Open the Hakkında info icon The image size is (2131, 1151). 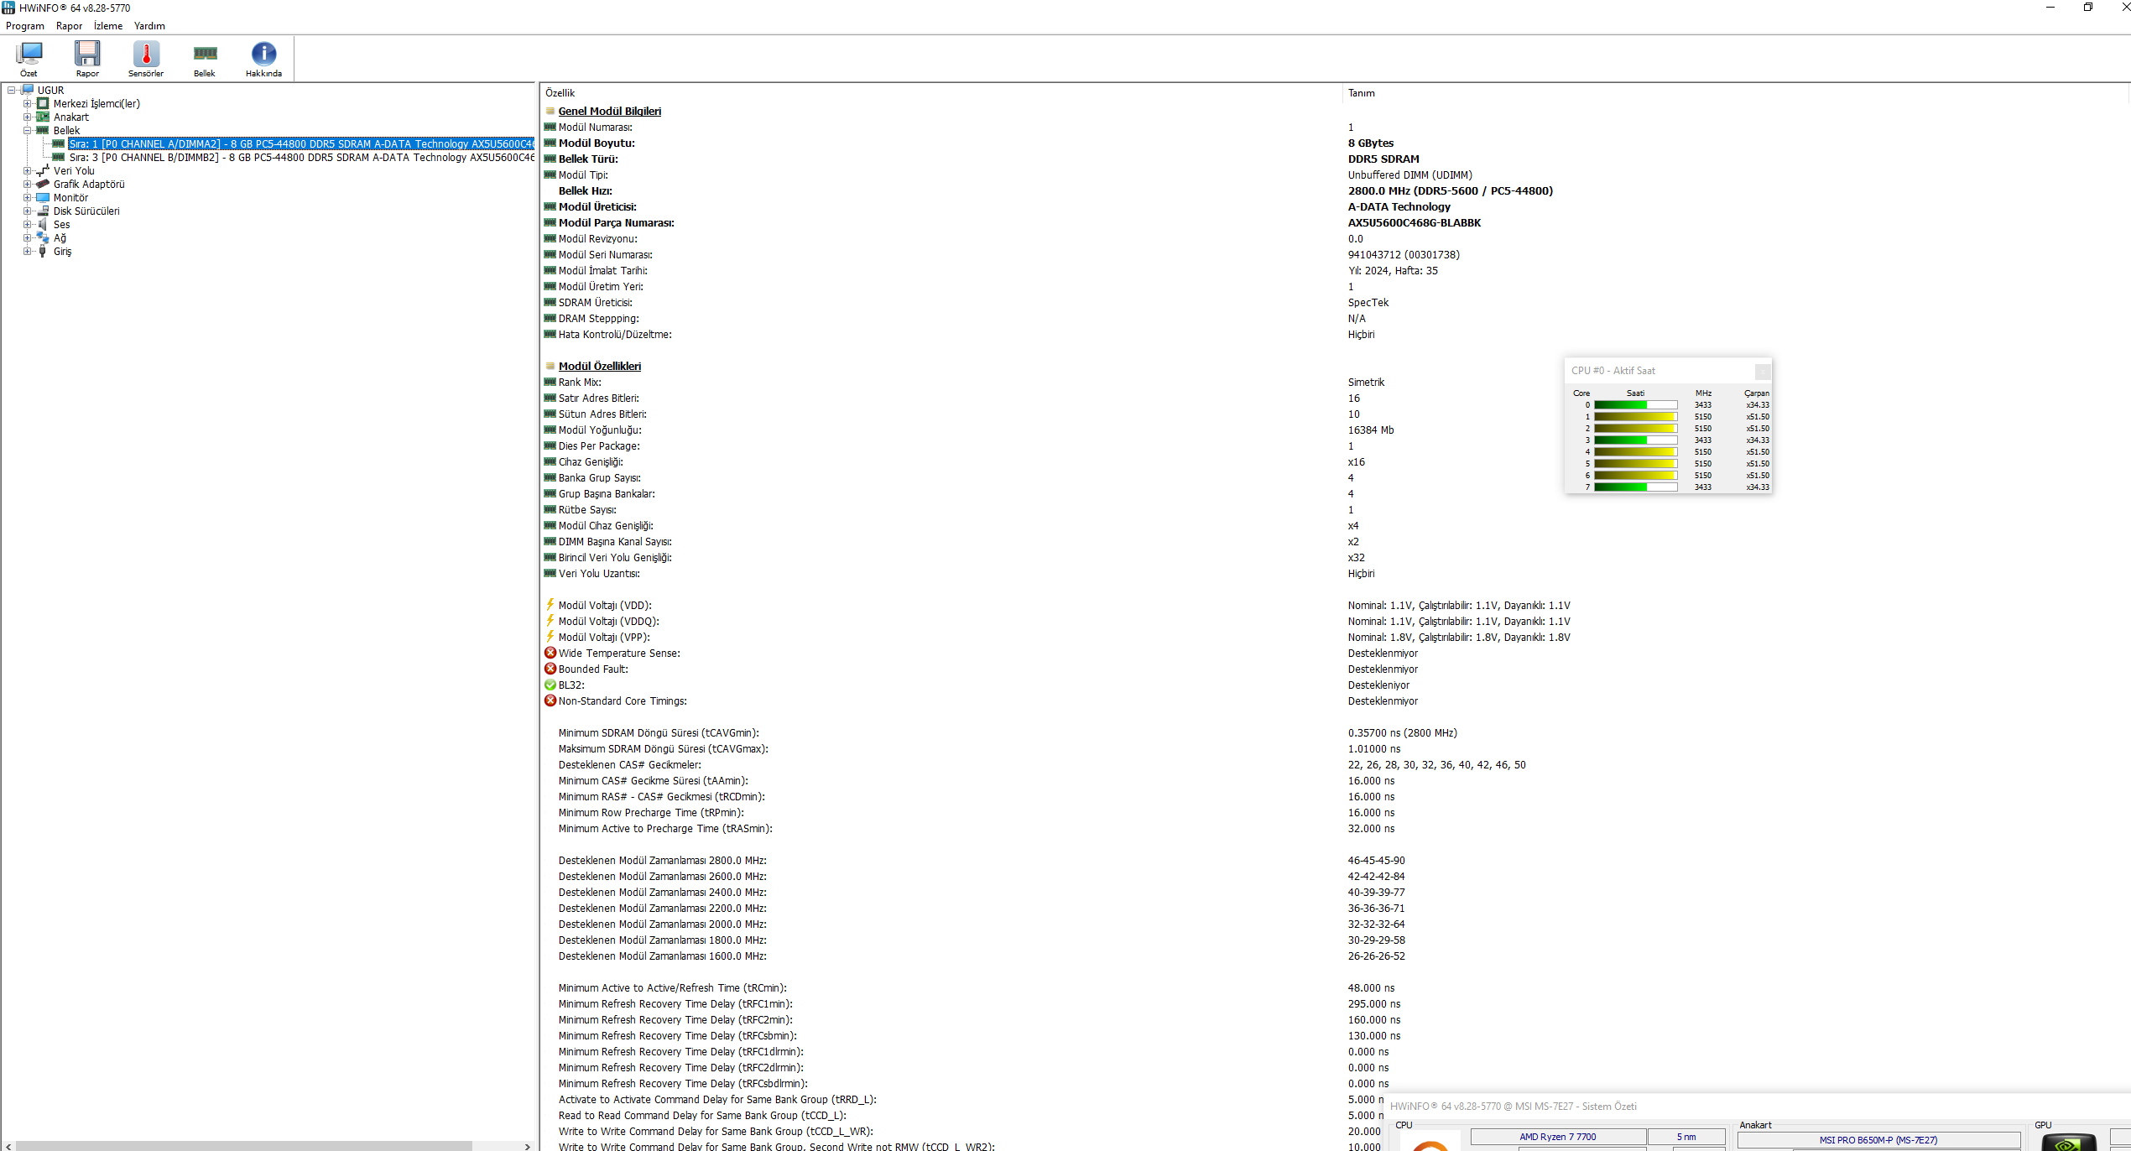coord(263,59)
